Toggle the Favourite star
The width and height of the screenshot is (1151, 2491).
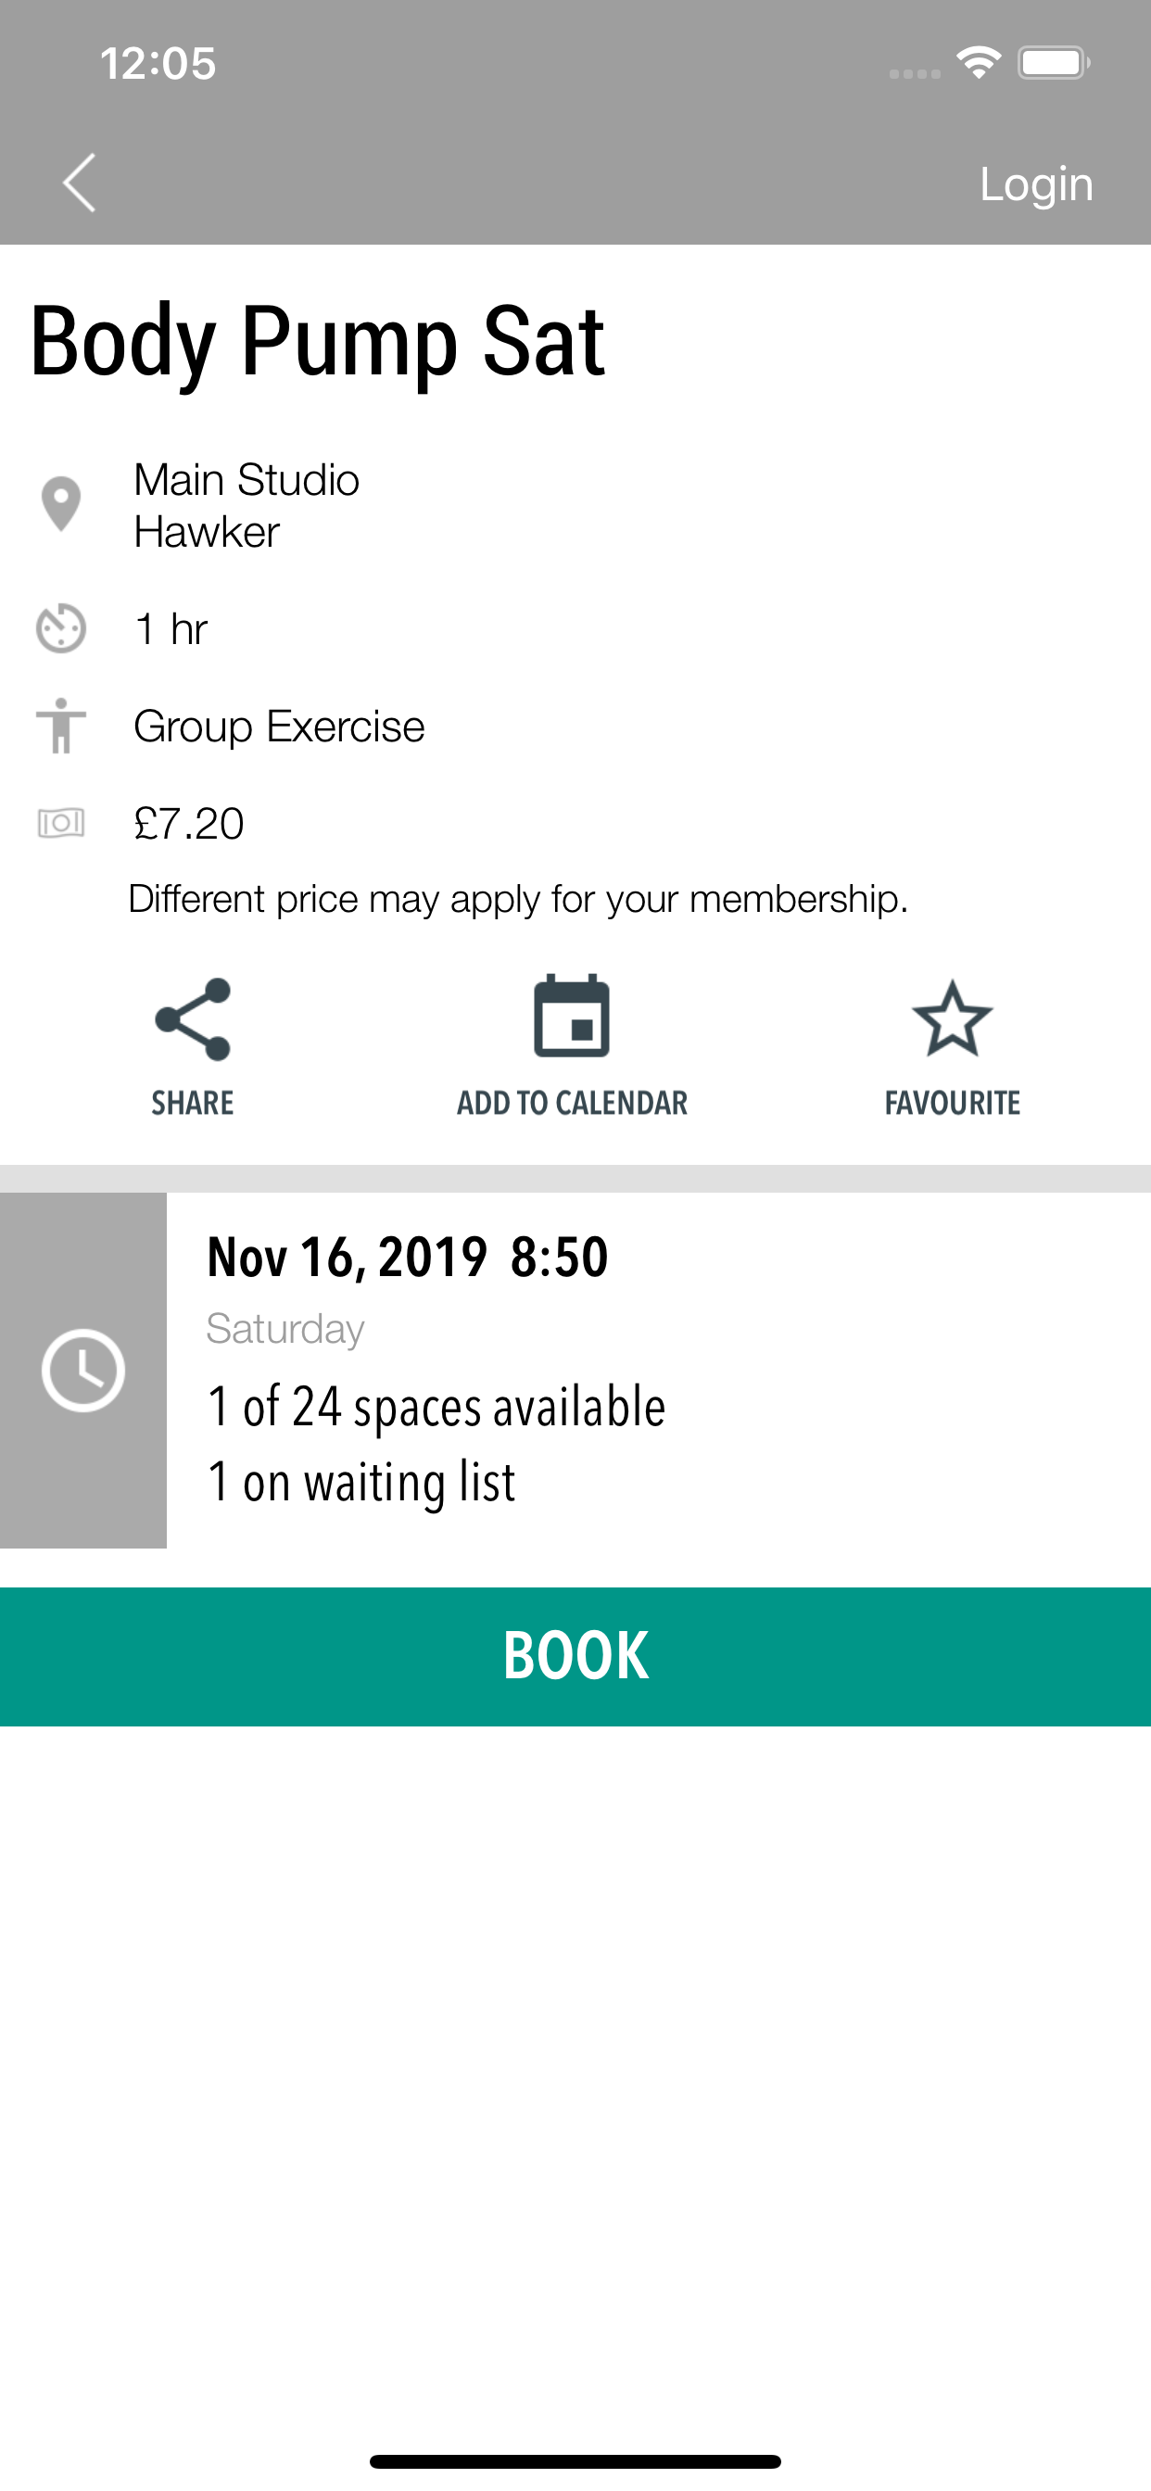[952, 1018]
